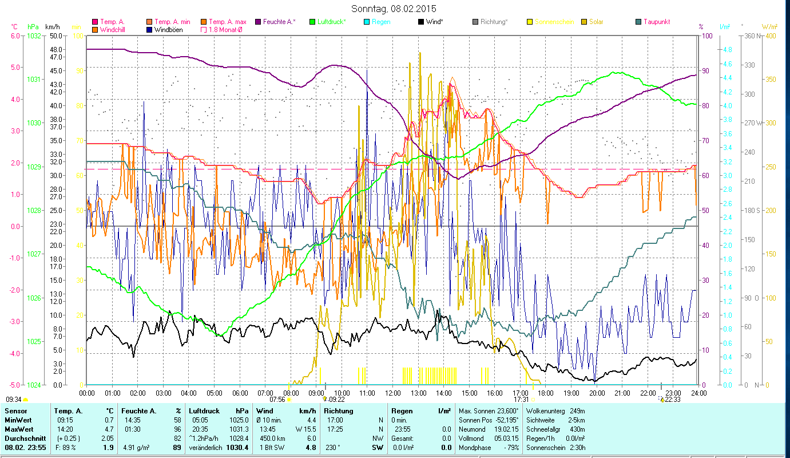790x458 pixels.
Task: Click the Richtung column header
Action: click(338, 411)
